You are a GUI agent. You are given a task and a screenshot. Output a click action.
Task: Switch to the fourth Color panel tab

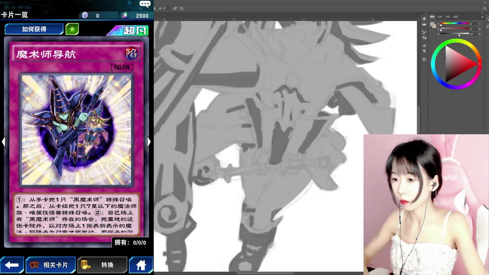[456, 17]
